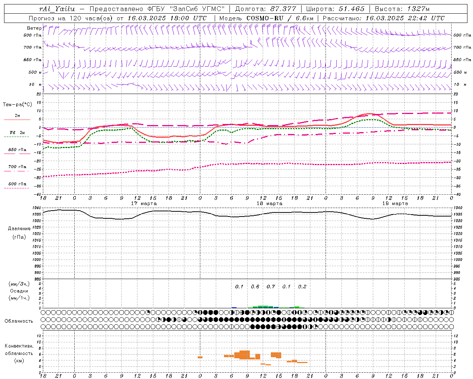Click the station name rAl_Yailu in header

57,9
